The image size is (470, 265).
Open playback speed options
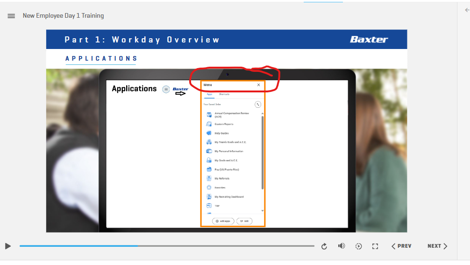coord(358,246)
